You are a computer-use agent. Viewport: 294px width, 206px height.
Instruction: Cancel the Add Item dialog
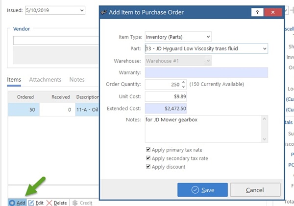tap(255, 190)
